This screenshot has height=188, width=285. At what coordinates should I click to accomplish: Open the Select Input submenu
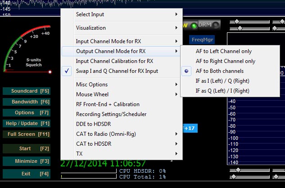pos(122,14)
